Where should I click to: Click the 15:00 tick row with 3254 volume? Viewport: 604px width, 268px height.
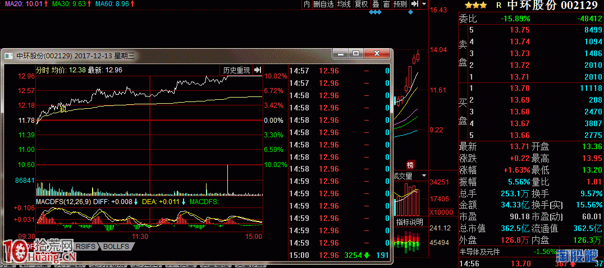340,255
